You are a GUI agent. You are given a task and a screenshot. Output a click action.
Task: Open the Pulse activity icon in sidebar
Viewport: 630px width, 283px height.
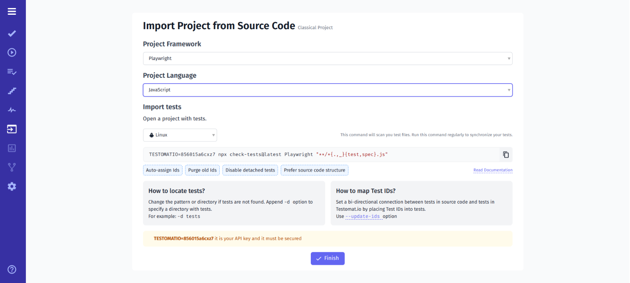[11, 109]
